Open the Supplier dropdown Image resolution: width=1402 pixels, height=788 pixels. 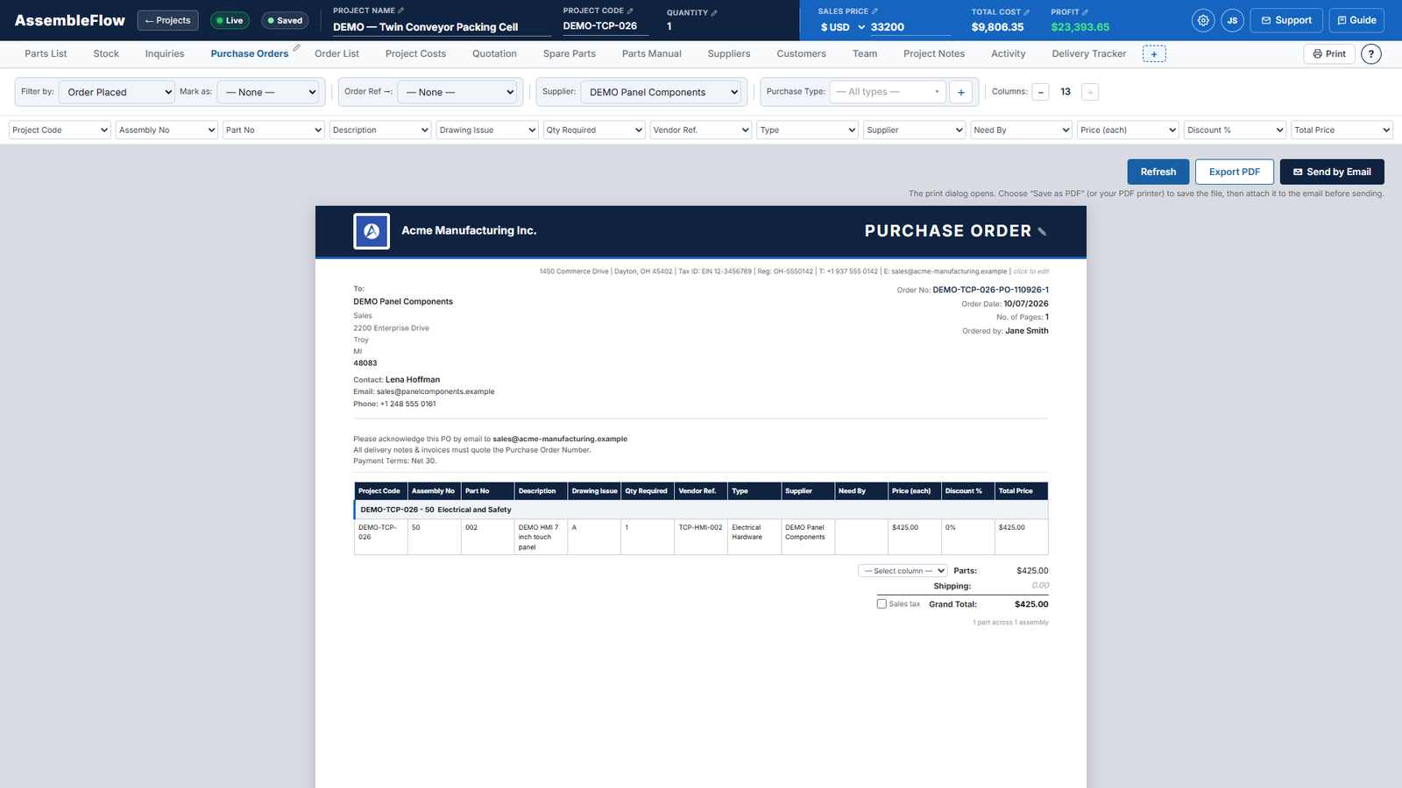point(662,92)
